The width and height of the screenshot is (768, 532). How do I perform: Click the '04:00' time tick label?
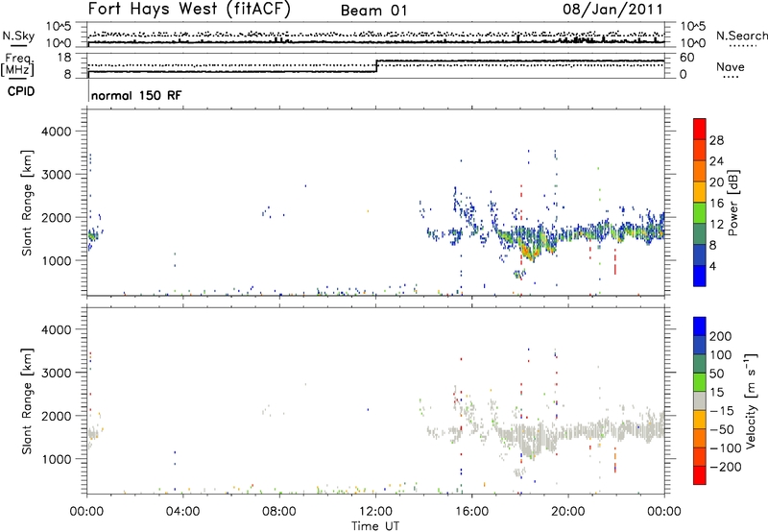point(182,512)
